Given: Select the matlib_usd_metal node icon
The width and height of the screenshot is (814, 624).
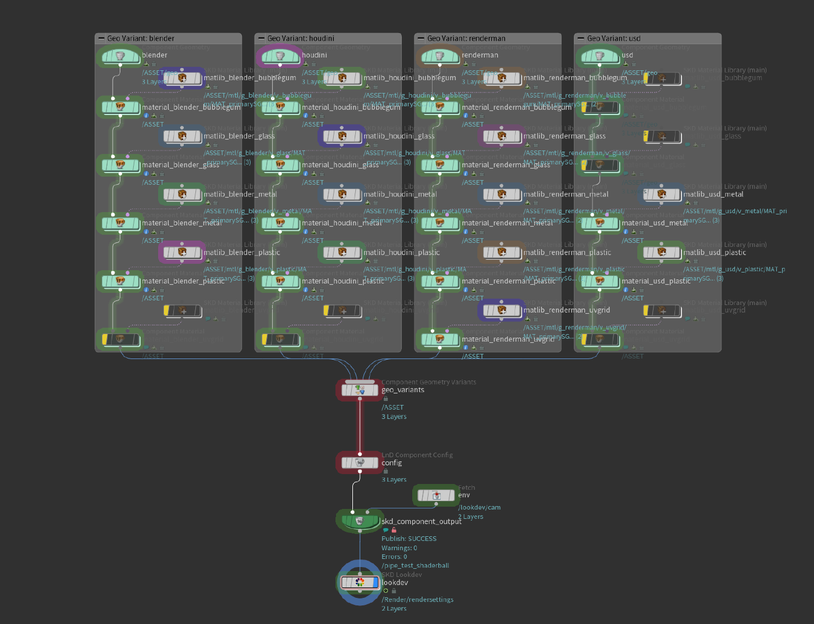Looking at the screenshot, I should click(x=662, y=194).
